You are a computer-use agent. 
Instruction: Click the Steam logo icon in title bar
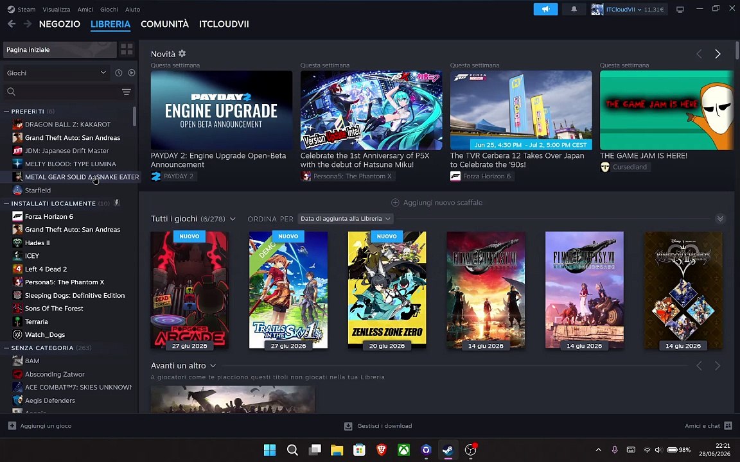(x=11, y=9)
